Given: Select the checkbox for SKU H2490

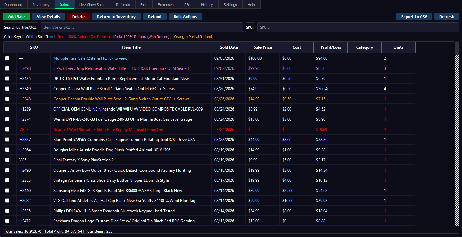Looking at the screenshot, I should 7,170.
